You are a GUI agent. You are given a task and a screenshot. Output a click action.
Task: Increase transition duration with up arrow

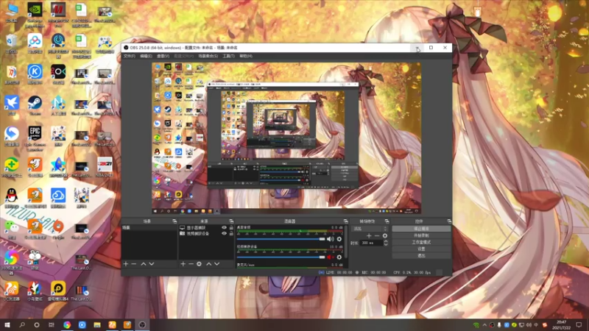(x=386, y=241)
